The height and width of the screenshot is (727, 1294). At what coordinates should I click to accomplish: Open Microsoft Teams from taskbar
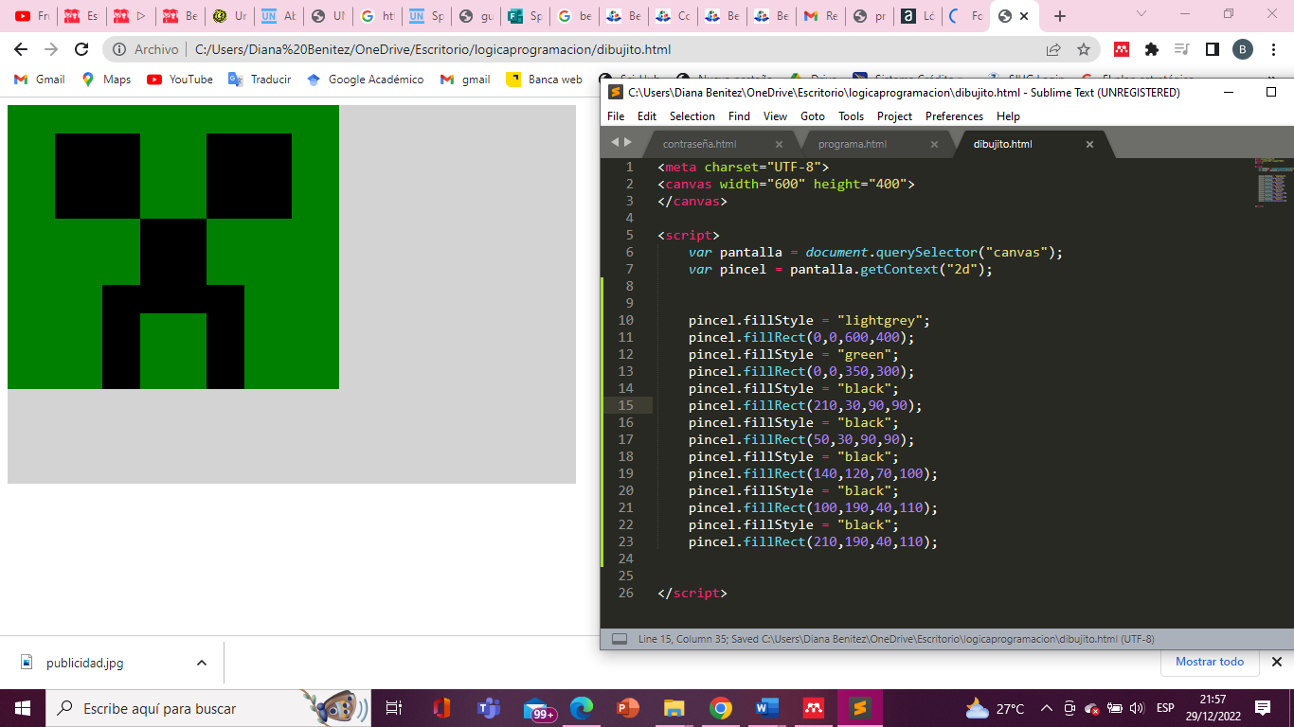pos(489,708)
